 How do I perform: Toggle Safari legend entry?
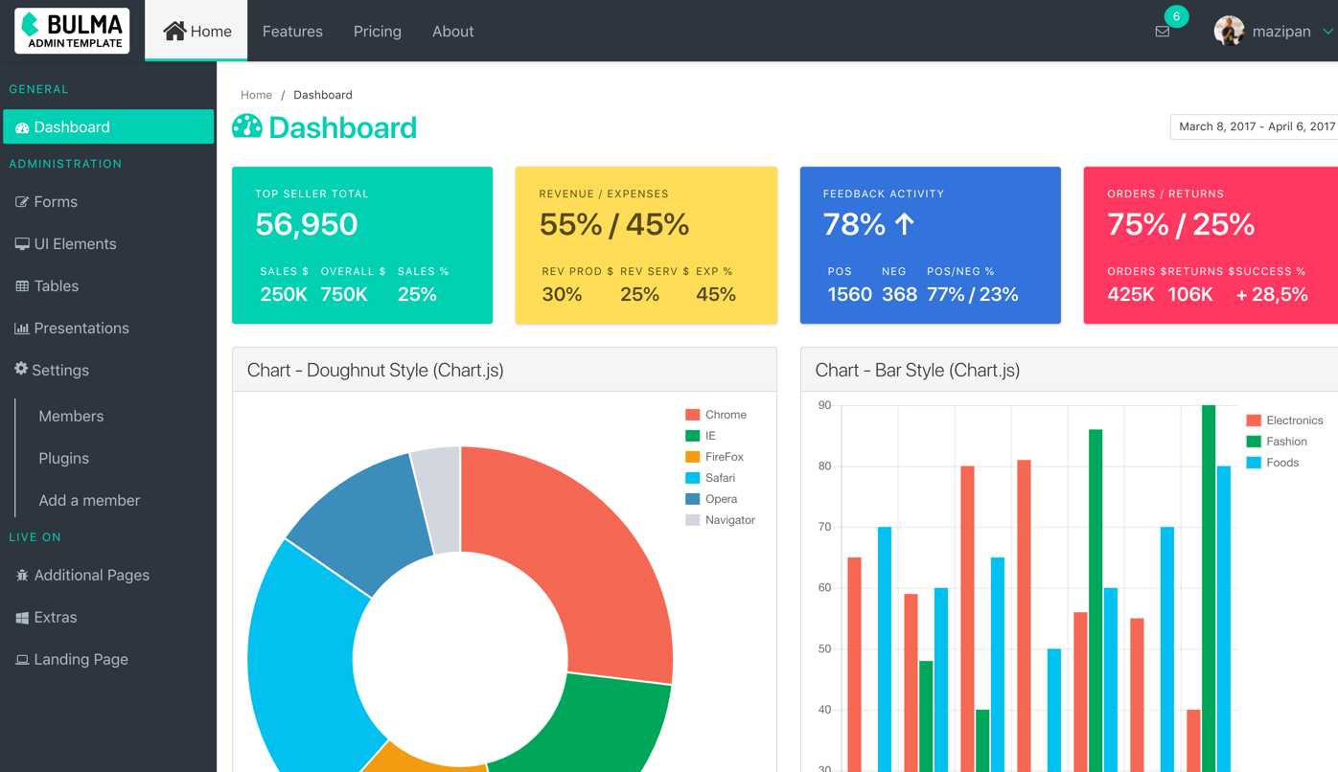[x=710, y=478]
